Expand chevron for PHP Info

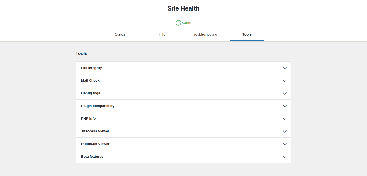[x=284, y=119]
